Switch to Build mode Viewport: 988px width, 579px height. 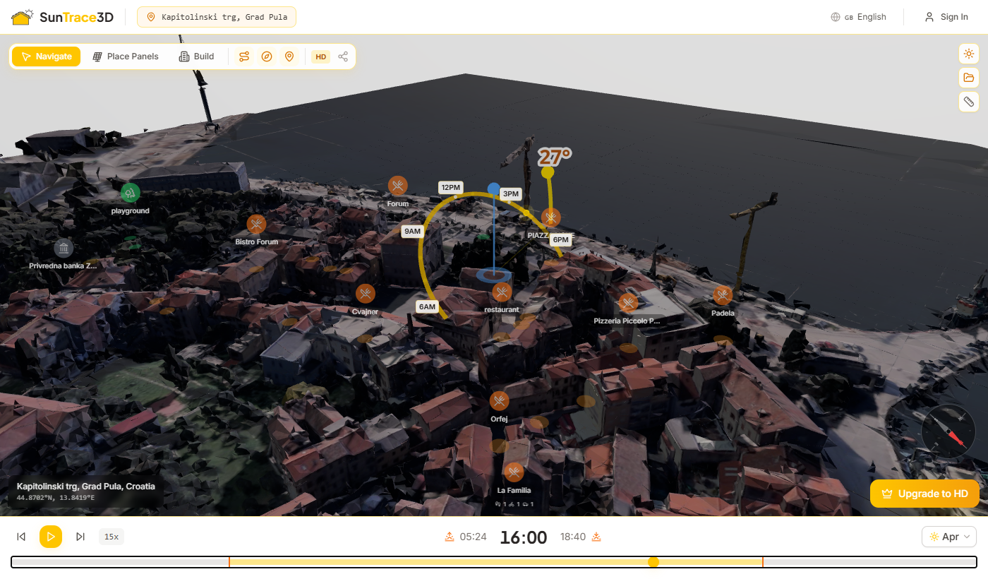[x=196, y=56]
